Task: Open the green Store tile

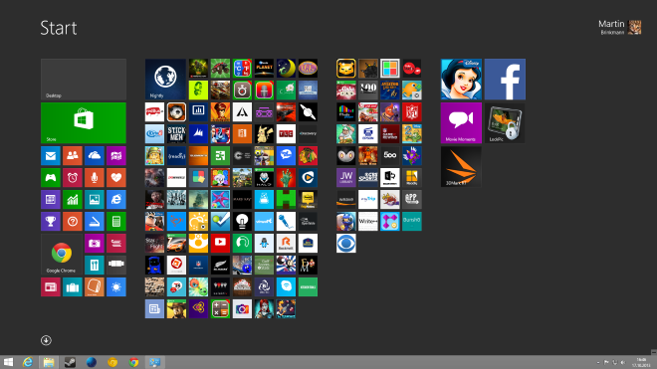Action: coord(84,122)
